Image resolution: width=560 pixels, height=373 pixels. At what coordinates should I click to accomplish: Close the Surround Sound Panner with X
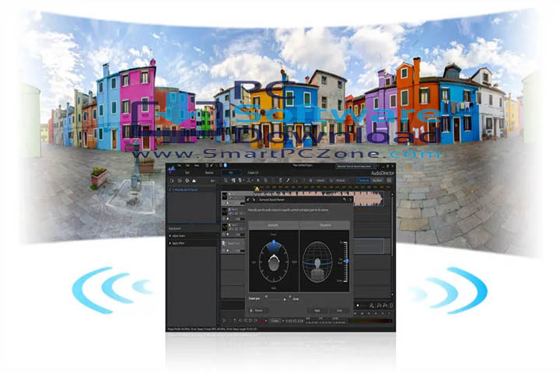tap(350, 200)
